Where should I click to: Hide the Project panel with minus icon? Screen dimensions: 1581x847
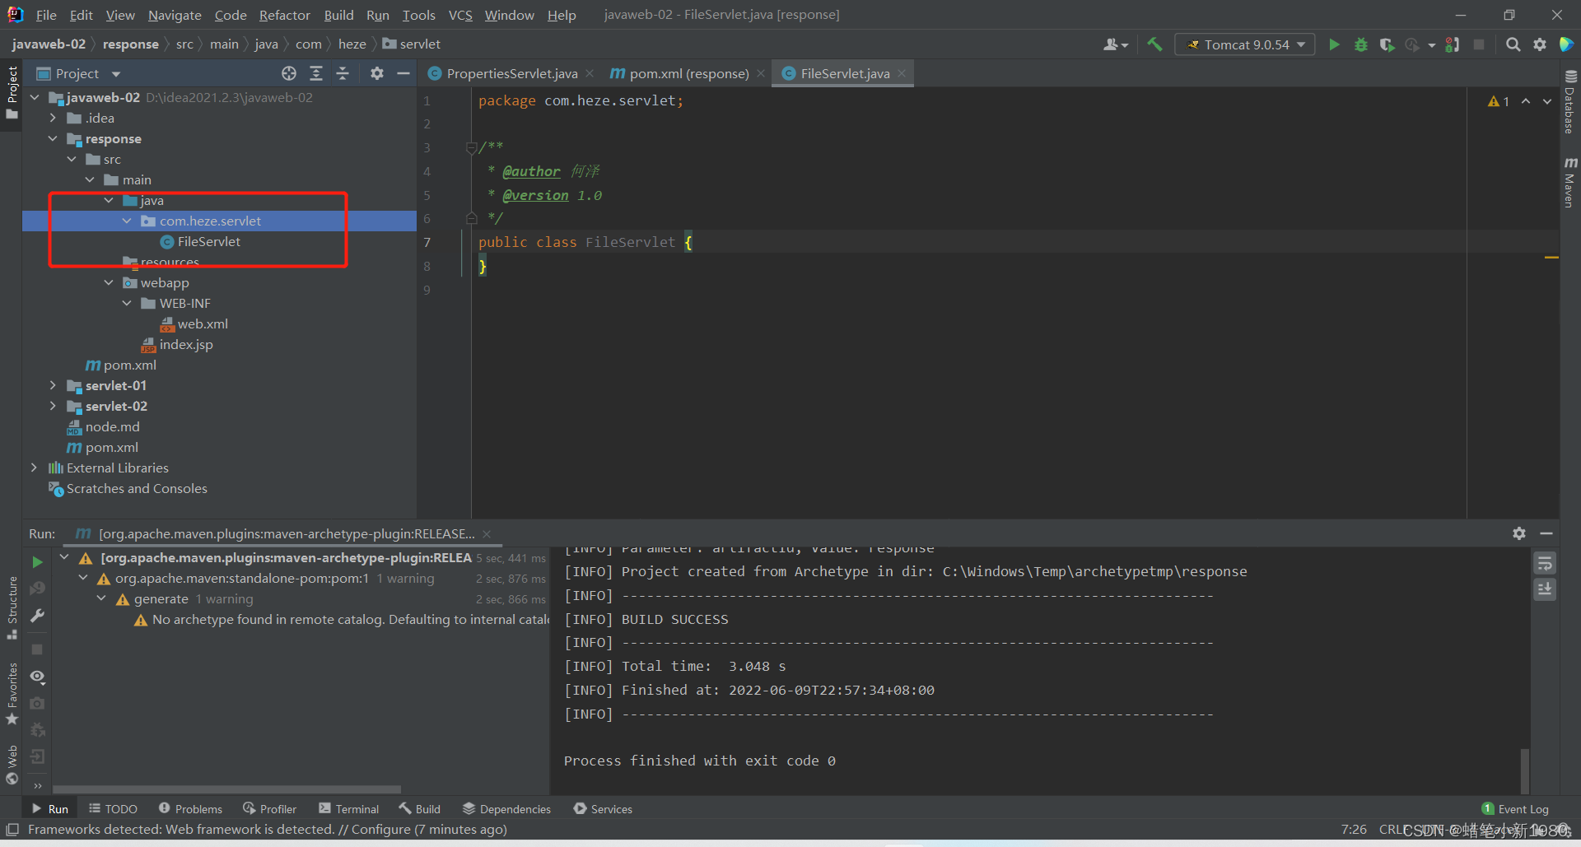[403, 73]
